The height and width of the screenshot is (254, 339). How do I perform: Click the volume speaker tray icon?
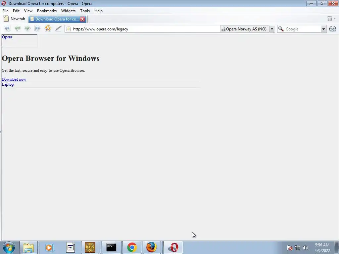305,248
